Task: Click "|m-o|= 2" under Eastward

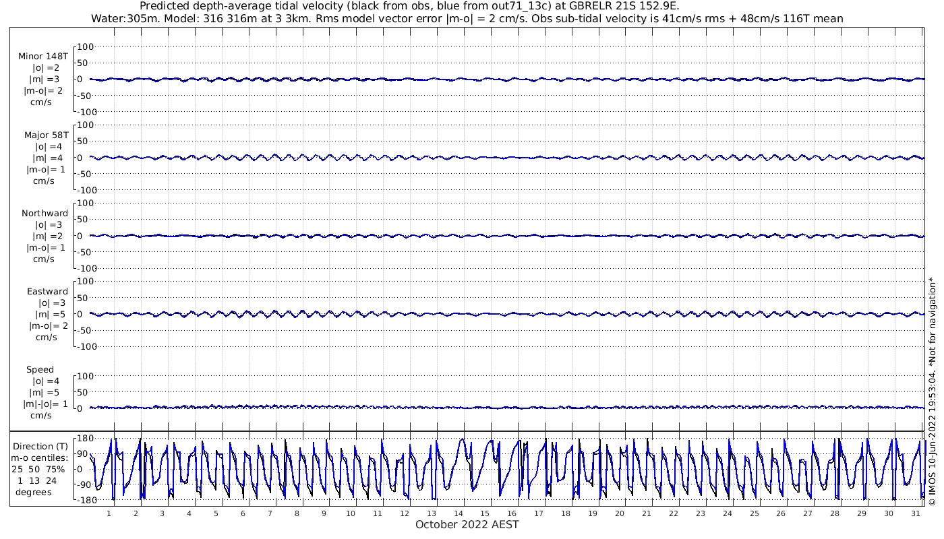Action: (x=47, y=326)
